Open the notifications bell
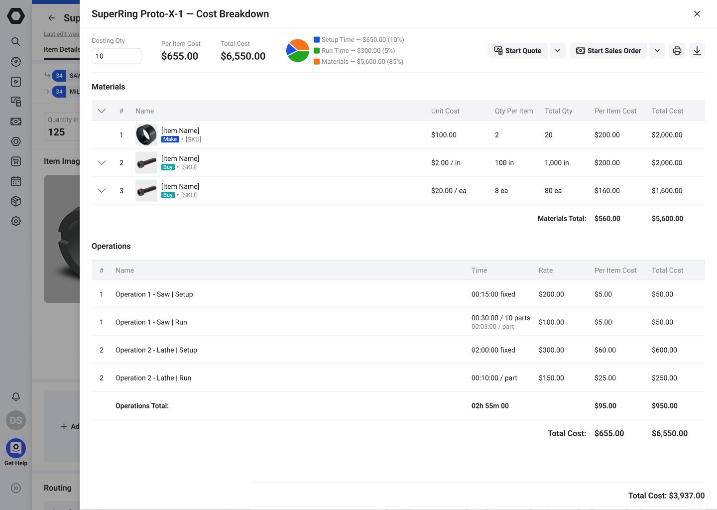Screen dimensions: 717x510 point(15,396)
